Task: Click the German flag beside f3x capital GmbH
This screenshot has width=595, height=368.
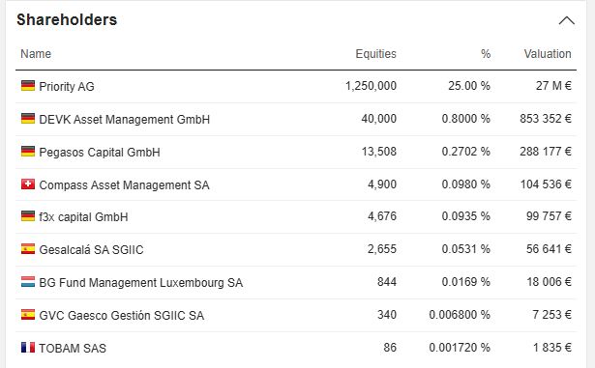Action: [28, 216]
